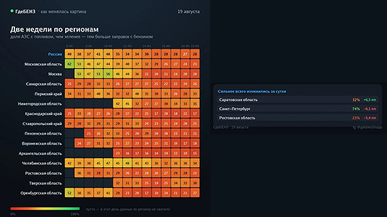Open the Санкт-Петербург row in changes panel
This screenshot has width=387, height=217.
click(x=297, y=109)
